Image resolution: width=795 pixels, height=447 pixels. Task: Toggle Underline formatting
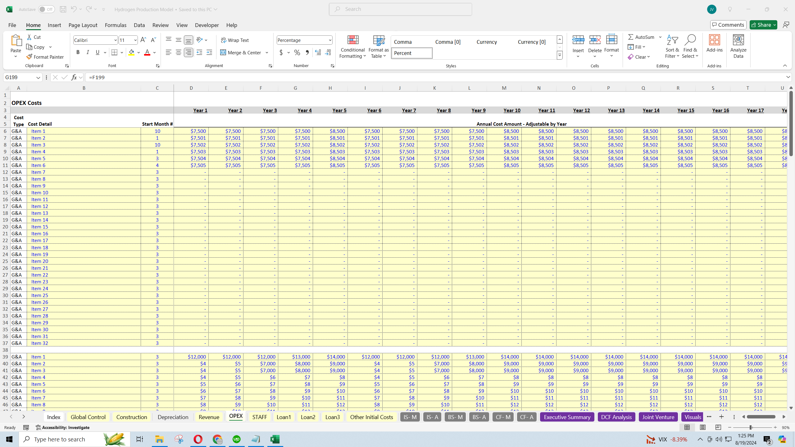pyautogui.click(x=98, y=52)
